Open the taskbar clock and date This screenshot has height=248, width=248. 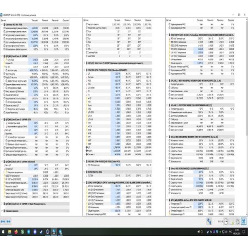tap(237, 232)
